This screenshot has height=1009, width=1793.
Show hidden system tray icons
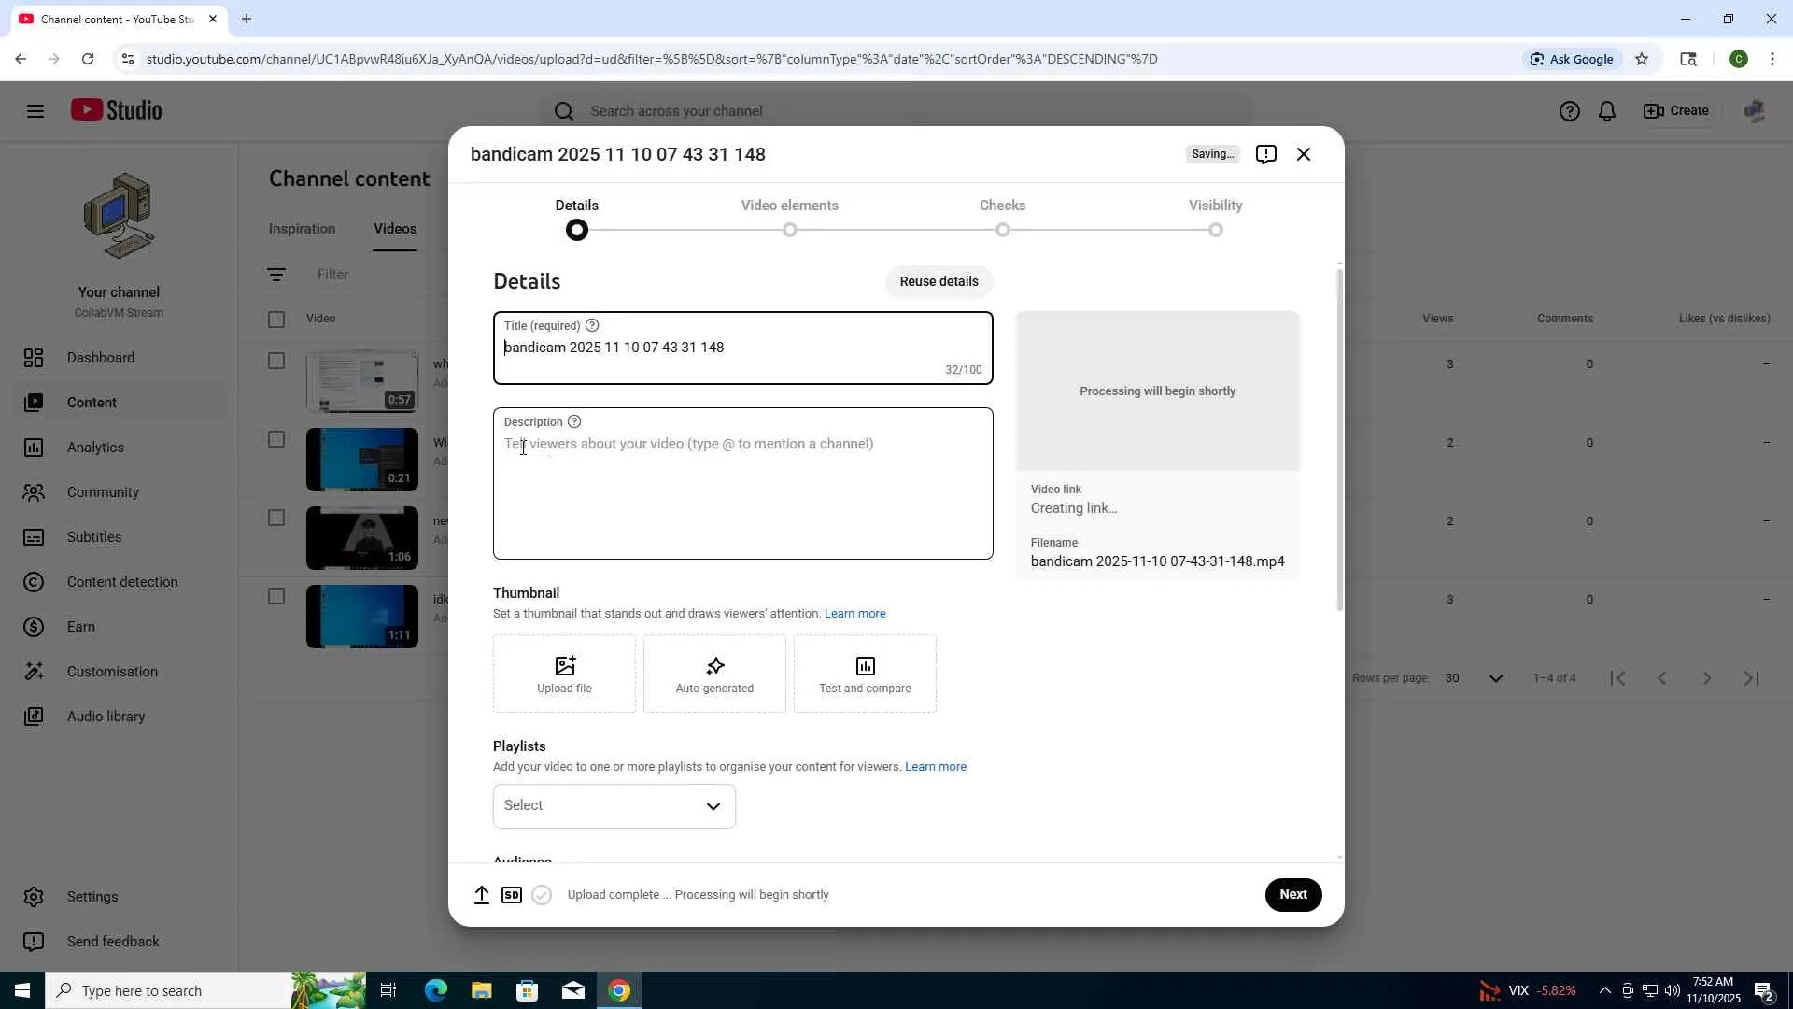pos(1604,990)
